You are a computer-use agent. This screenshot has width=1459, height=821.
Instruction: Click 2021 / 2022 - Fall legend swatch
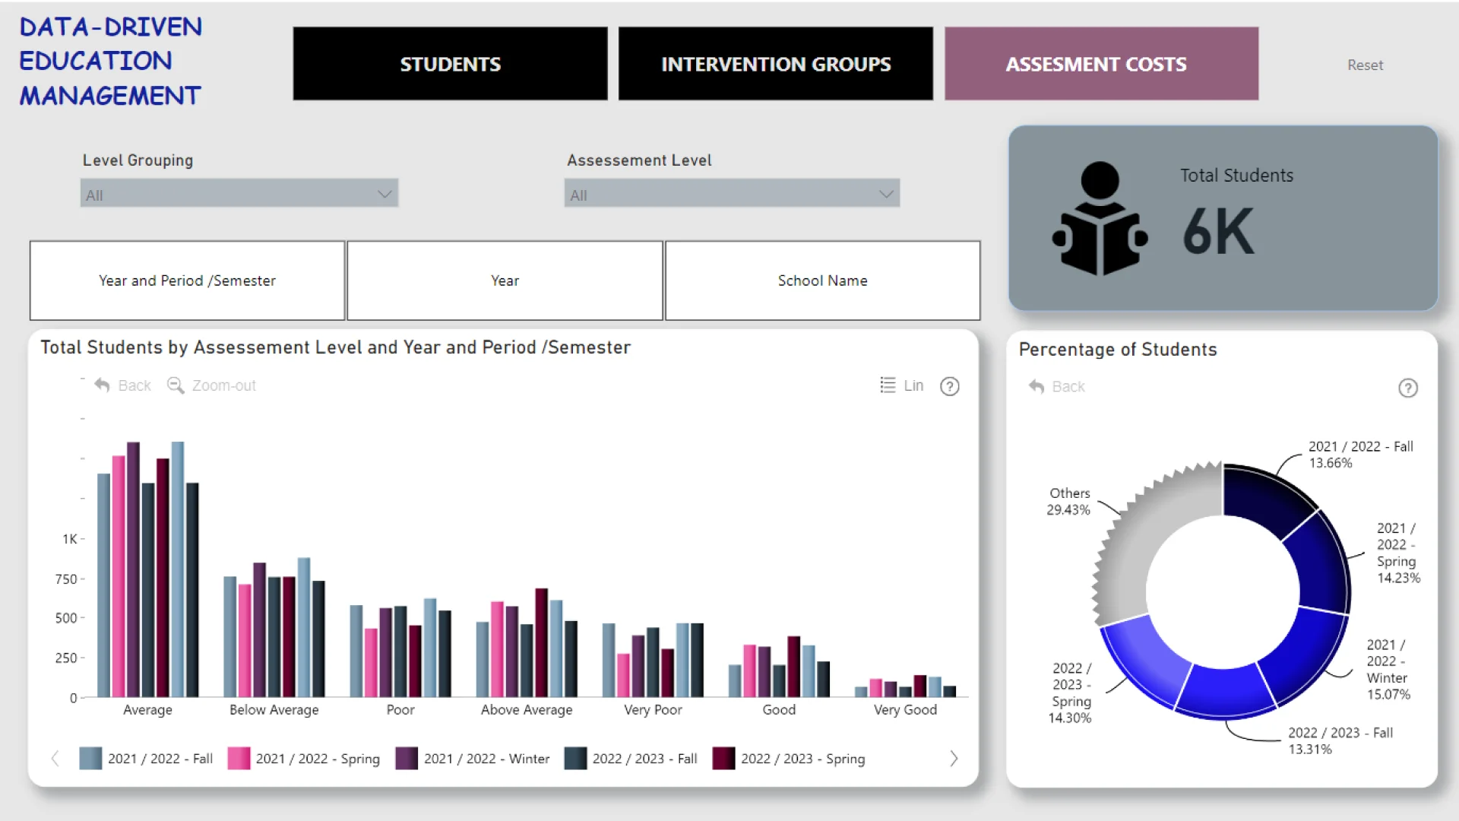click(90, 758)
